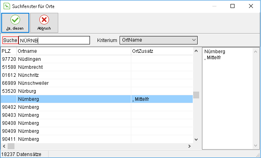Click the green app icon in the title bar
The width and height of the screenshot is (261, 158).
click(7, 6)
